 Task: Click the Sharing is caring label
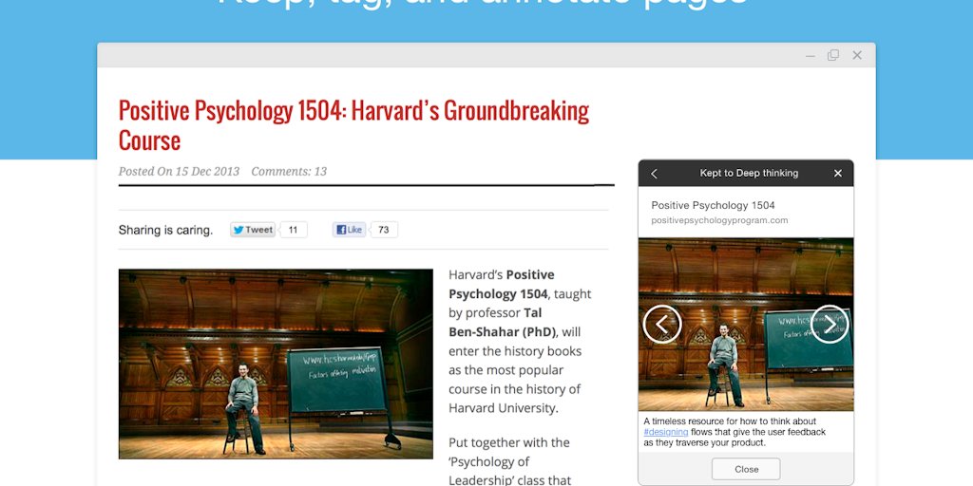click(x=165, y=230)
